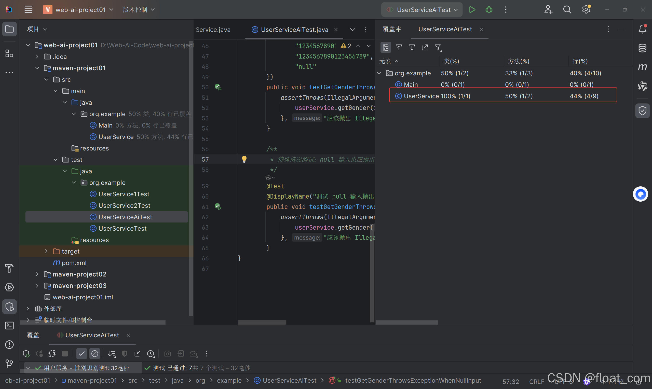
Task: Toggle show ignored tests button
Action: tap(95, 354)
